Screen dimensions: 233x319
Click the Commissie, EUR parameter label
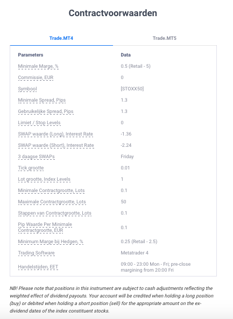[36, 77]
